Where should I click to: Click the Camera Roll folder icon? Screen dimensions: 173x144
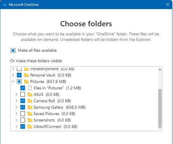coord(30,101)
